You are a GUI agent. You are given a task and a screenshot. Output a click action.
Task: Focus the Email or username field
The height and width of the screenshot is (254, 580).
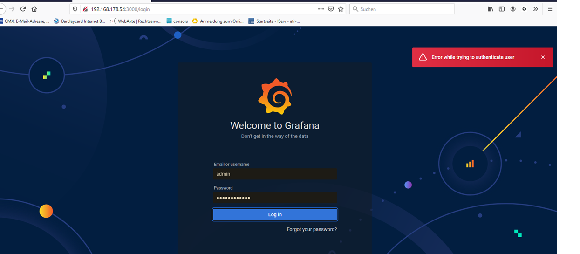click(x=275, y=174)
